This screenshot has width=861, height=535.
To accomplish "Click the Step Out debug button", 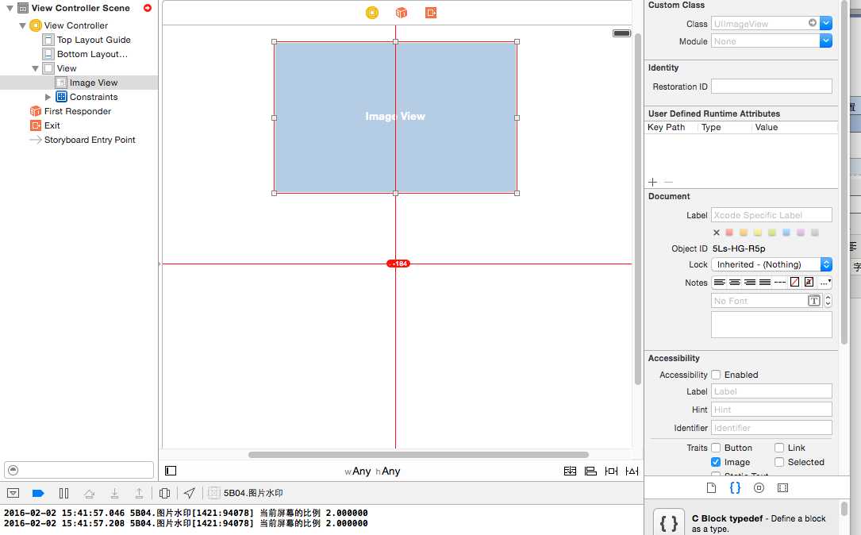I will pyautogui.click(x=140, y=493).
